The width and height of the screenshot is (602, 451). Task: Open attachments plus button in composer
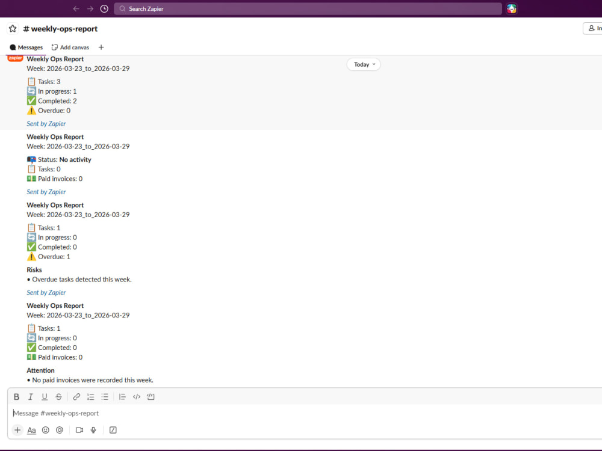pyautogui.click(x=17, y=431)
